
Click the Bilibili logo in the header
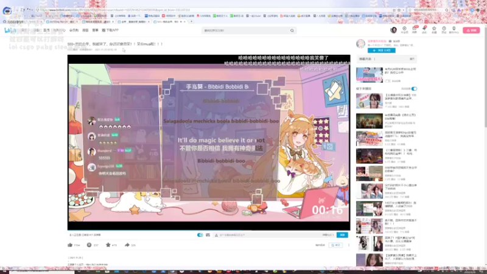pyautogui.click(x=10, y=30)
